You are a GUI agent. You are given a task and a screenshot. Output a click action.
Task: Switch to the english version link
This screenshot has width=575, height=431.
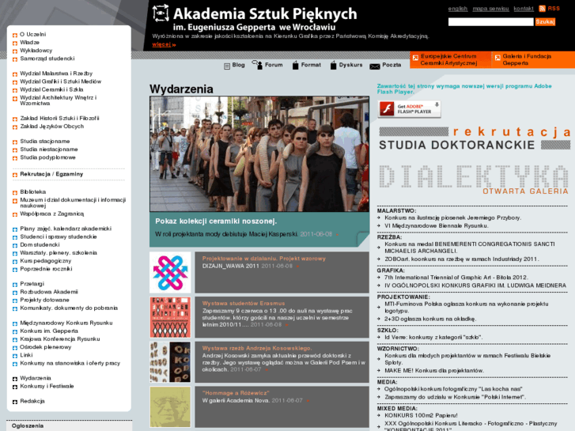point(458,9)
